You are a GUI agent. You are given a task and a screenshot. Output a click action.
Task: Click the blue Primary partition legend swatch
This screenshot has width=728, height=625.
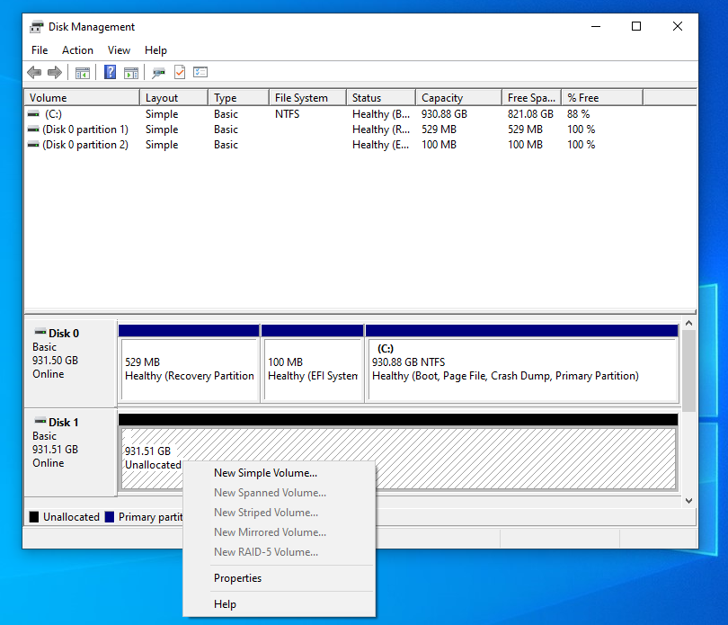coord(110,517)
